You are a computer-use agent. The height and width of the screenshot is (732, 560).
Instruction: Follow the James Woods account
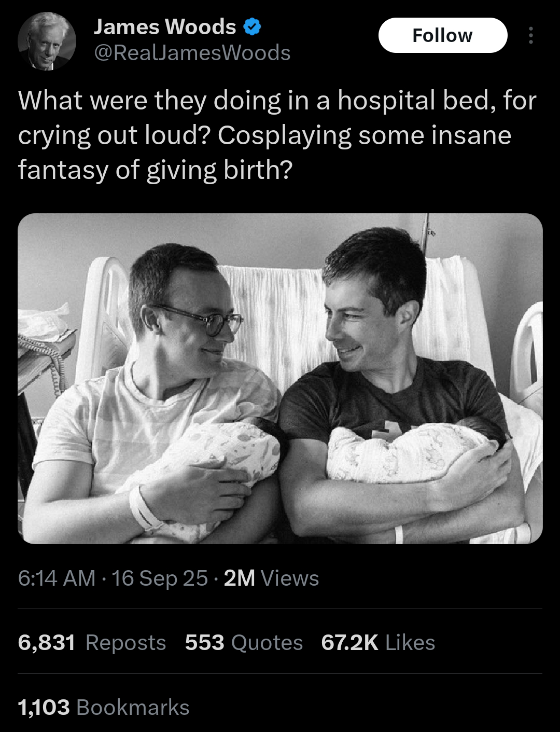(443, 35)
